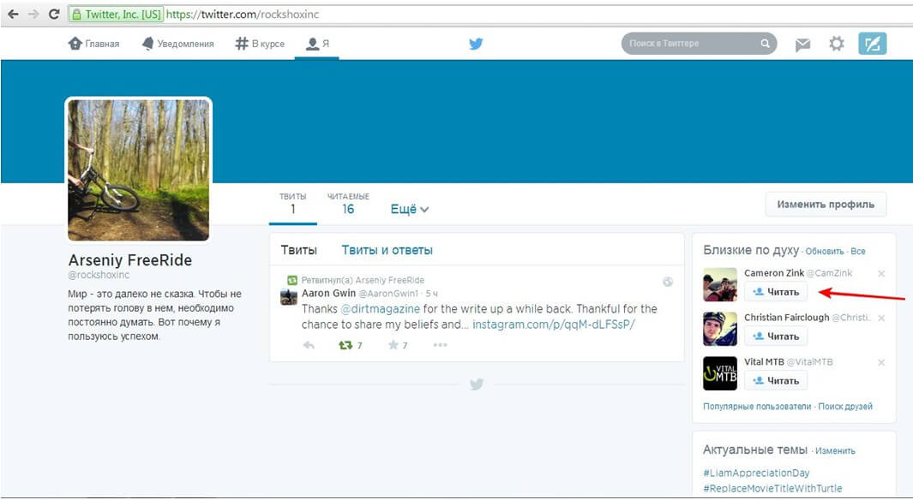Click Aaron Gwin tweet avatar
Image resolution: width=913 pixels, height=500 pixels.
click(x=289, y=296)
